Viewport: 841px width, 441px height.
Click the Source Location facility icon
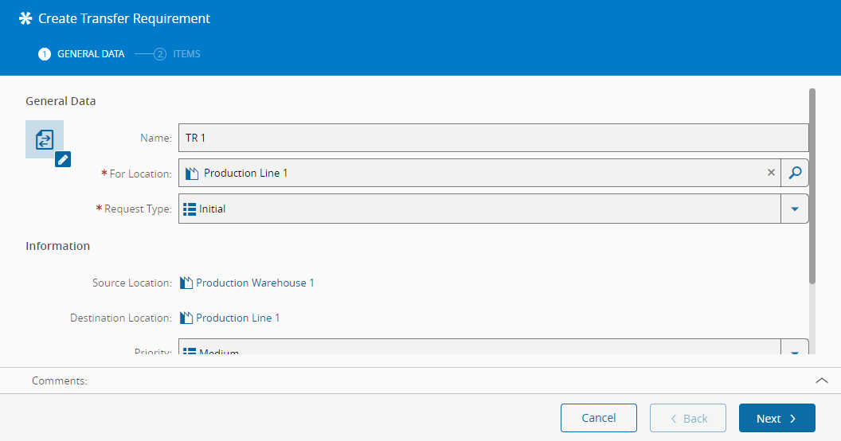click(186, 283)
